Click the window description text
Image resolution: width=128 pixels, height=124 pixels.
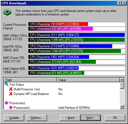tap(66, 12)
